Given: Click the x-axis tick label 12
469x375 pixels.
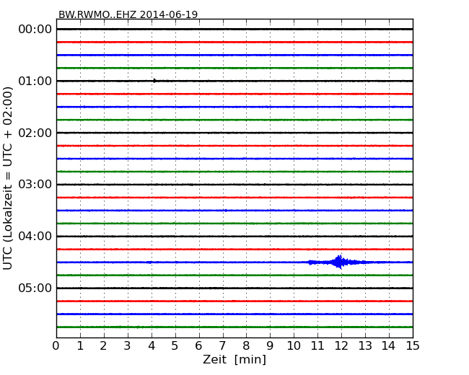Looking at the screenshot, I should [x=341, y=345].
